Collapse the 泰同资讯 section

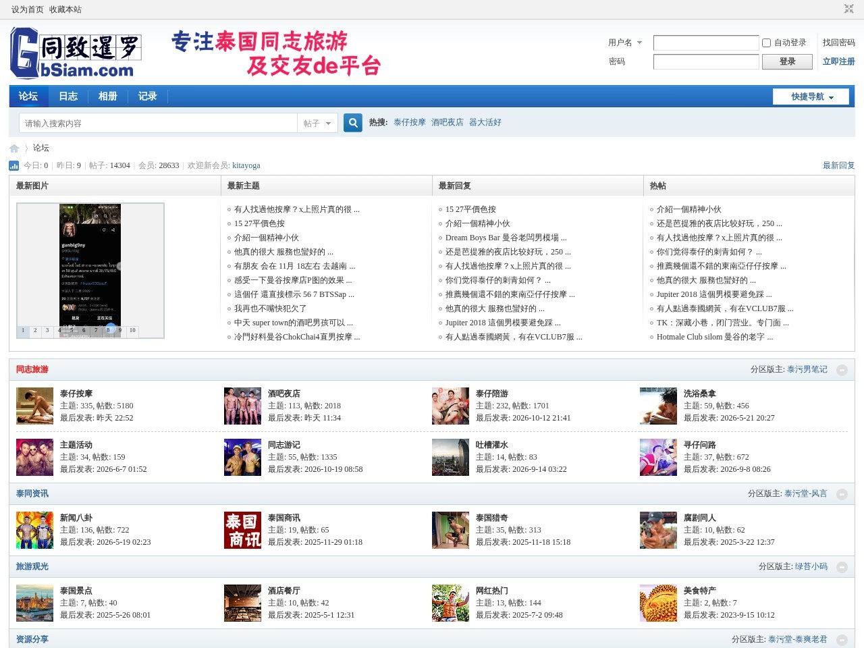[842, 494]
